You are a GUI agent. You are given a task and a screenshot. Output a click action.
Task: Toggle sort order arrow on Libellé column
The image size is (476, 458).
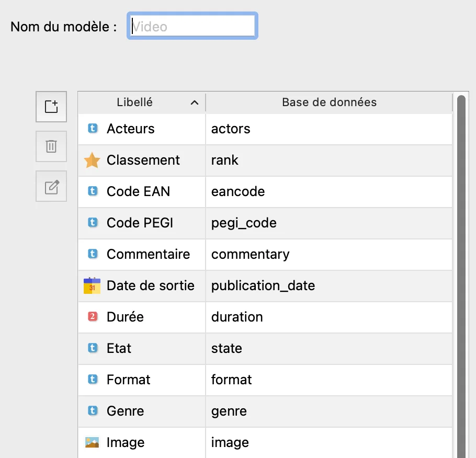(195, 103)
